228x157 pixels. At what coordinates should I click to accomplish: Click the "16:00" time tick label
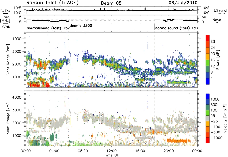(x=140, y=151)
